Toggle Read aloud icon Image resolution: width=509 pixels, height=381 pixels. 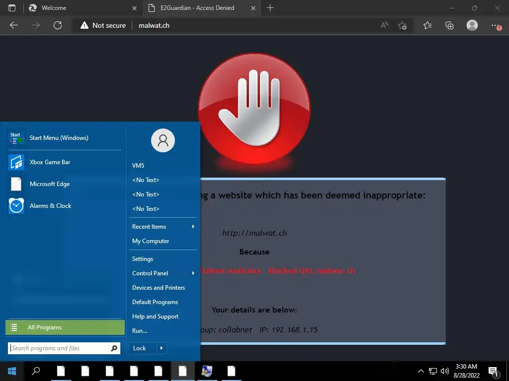tap(384, 25)
